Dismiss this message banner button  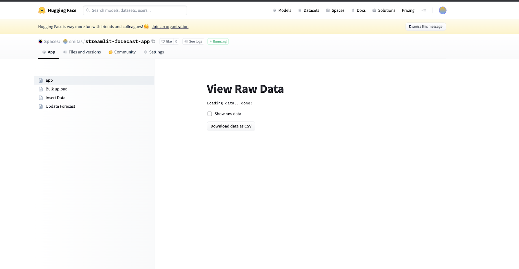[426, 27]
